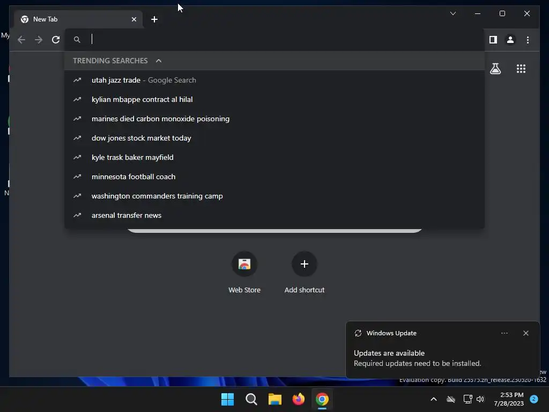Image resolution: width=549 pixels, height=412 pixels.
Task: Close the New Tab tab
Action: pos(133,19)
